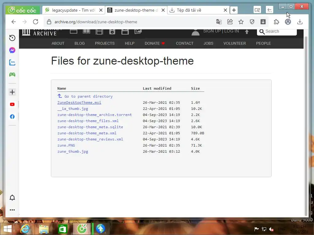The height and width of the screenshot is (235, 314).
Task: Open the BLOG menu item
Action: coord(79,43)
